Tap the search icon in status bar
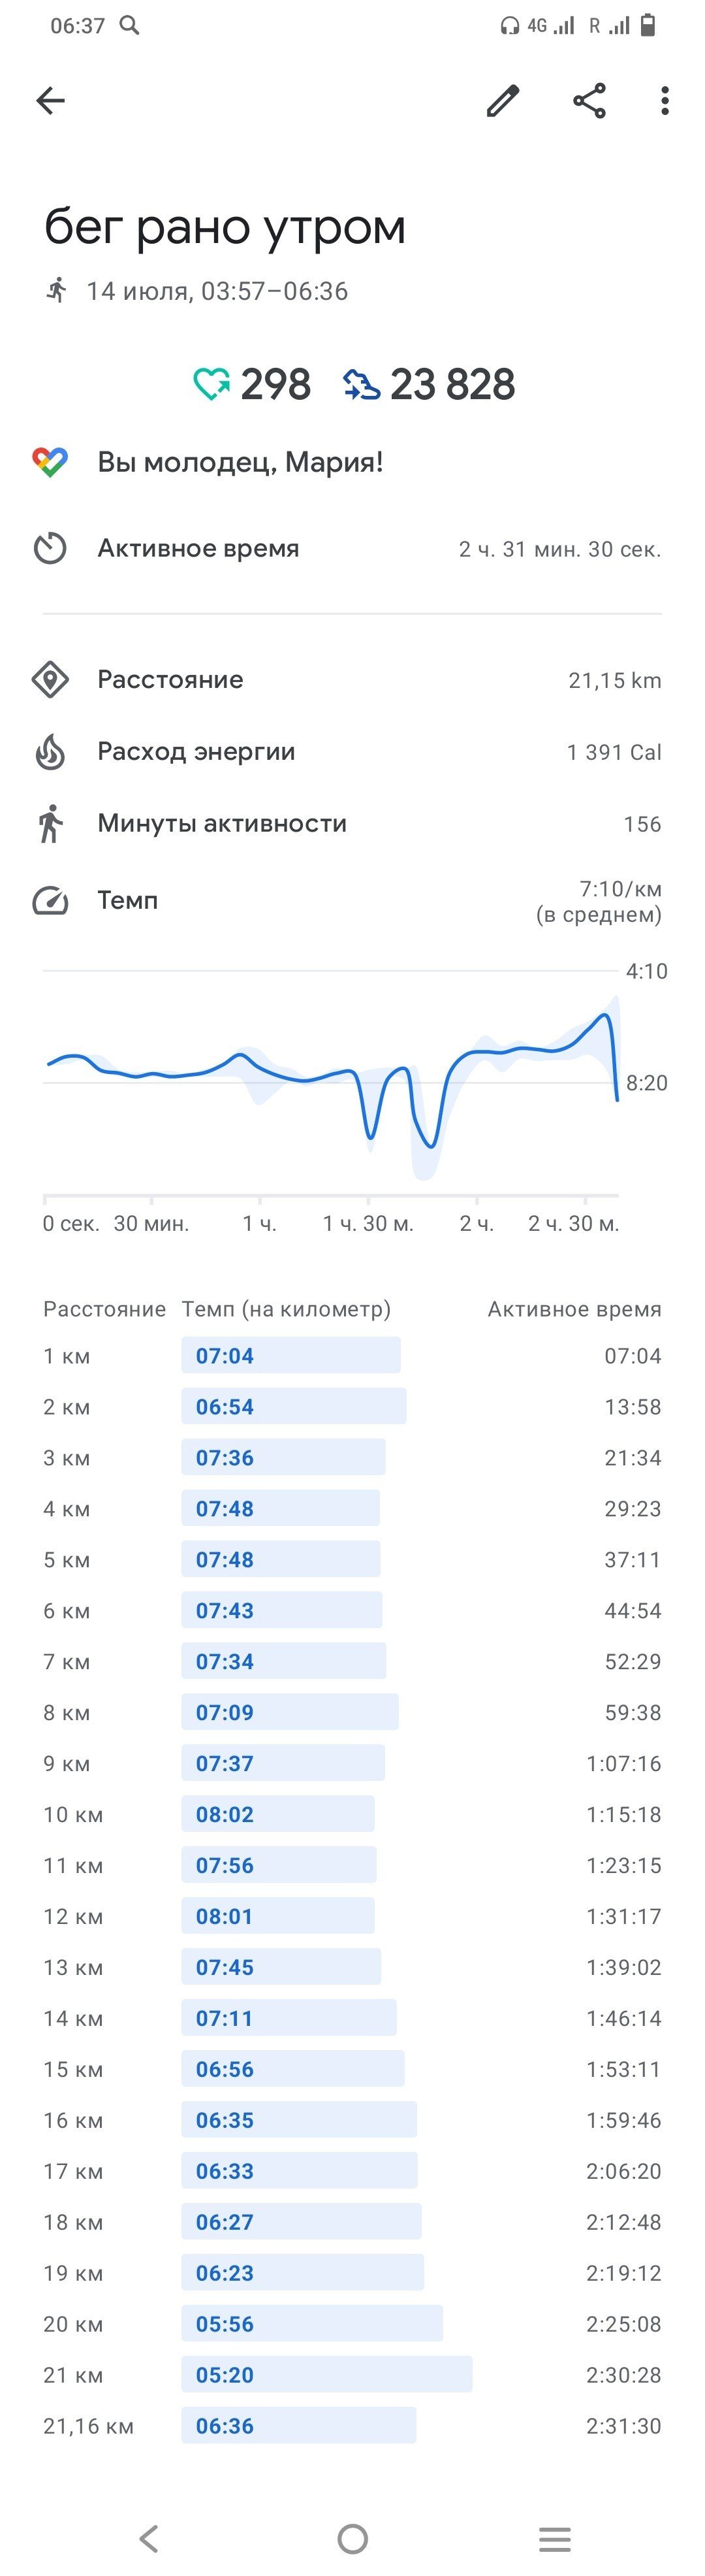The width and height of the screenshot is (705, 2576). 130,25
